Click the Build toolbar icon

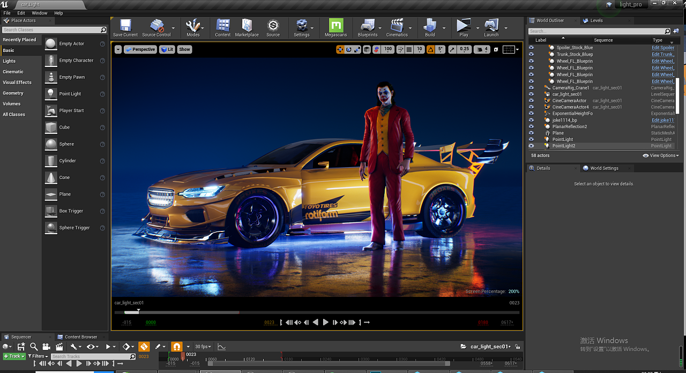(430, 28)
